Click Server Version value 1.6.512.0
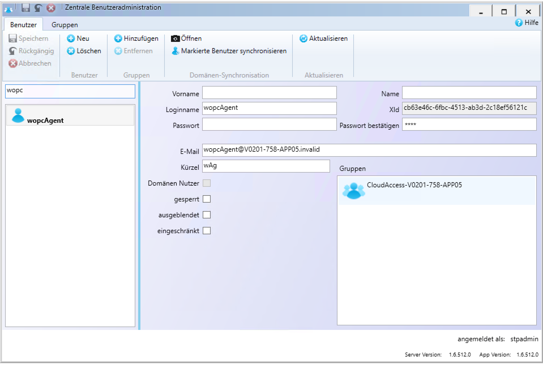The height and width of the screenshot is (365, 543). (x=460, y=355)
